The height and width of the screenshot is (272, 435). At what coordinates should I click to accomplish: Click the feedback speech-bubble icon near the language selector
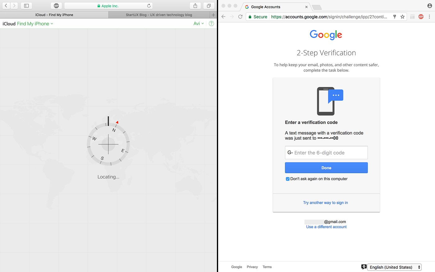tap(364, 267)
